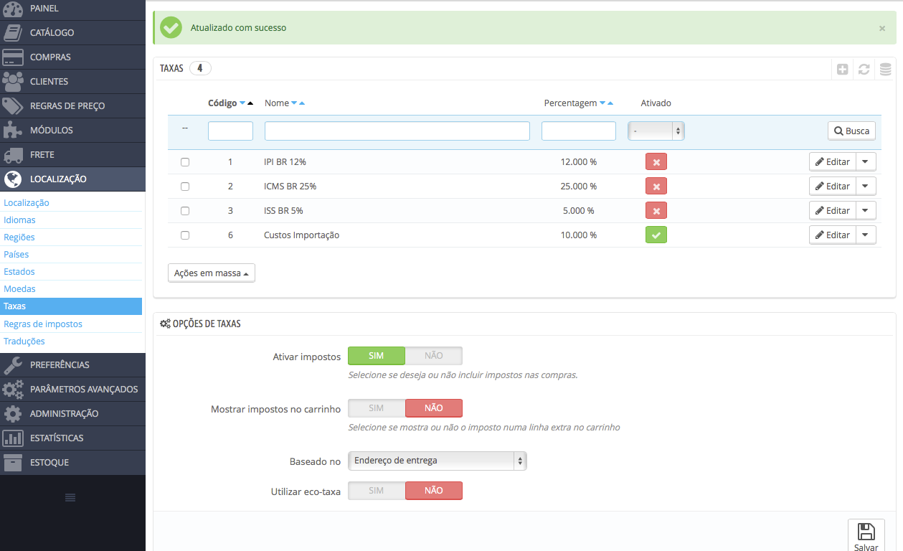Add a new tax with the plus icon
Image resolution: width=903 pixels, height=551 pixels.
click(843, 69)
